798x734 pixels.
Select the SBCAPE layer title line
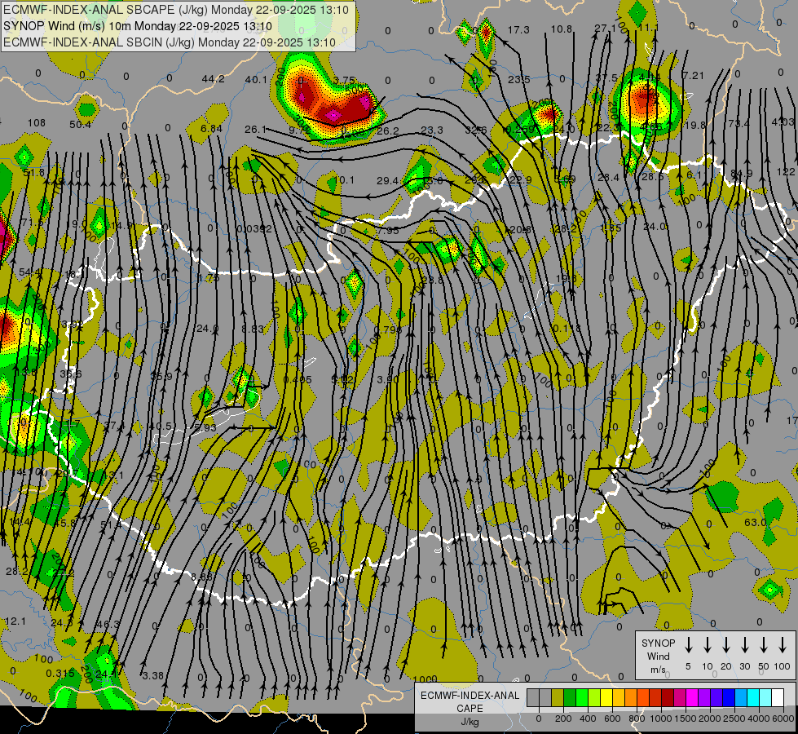tap(176, 11)
